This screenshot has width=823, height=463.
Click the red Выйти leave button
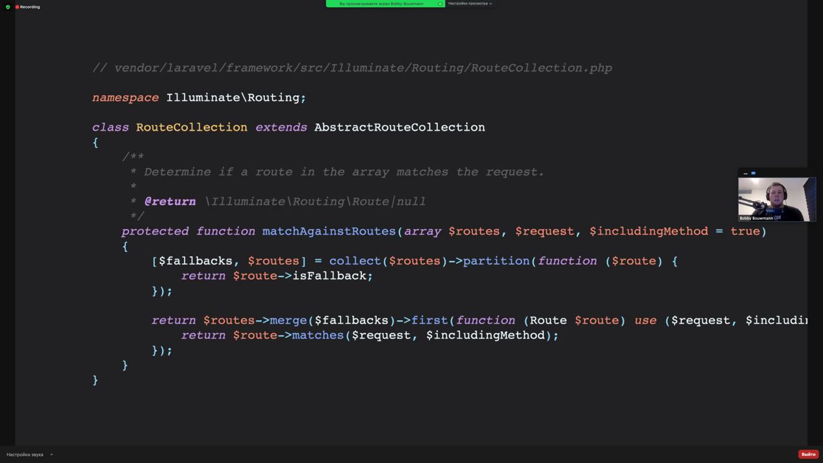coord(808,454)
